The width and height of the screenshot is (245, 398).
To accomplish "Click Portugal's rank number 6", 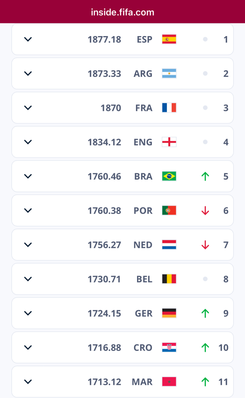I will coord(226,211).
